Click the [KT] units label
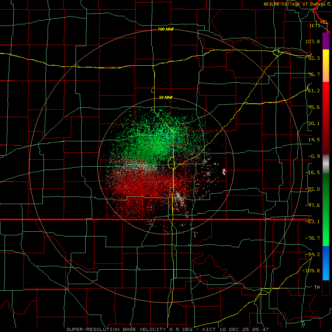 (x=315, y=25)
